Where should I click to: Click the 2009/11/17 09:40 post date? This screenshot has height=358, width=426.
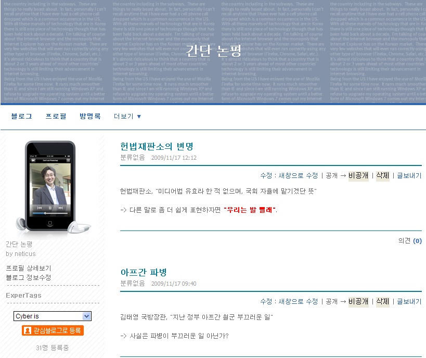pyautogui.click(x=174, y=284)
